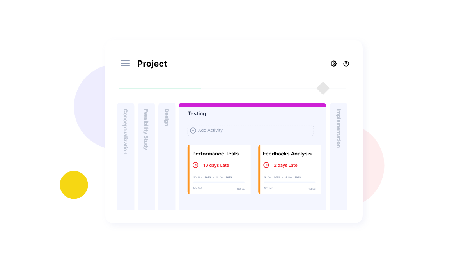Viewport: 468px width, 263px height.
Task: Click the clock icon on Performance Tests
Action: pyautogui.click(x=195, y=165)
